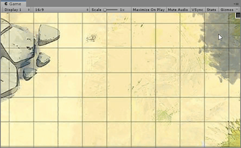Toggle Mute Audio
Viewport: 241px width, 148px height.
[178, 10]
